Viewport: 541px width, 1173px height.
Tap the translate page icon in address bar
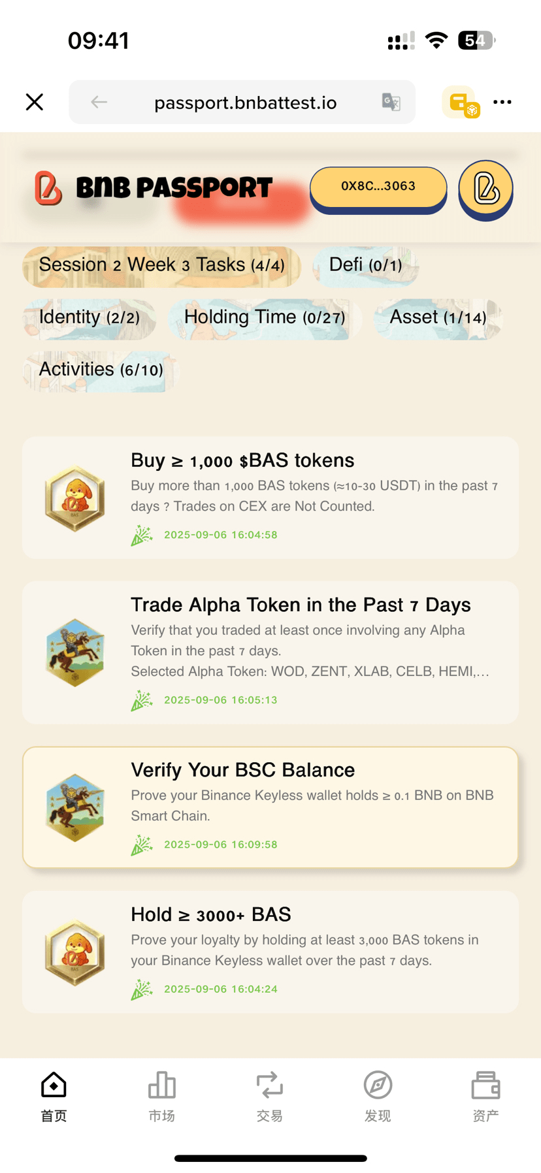click(x=391, y=102)
